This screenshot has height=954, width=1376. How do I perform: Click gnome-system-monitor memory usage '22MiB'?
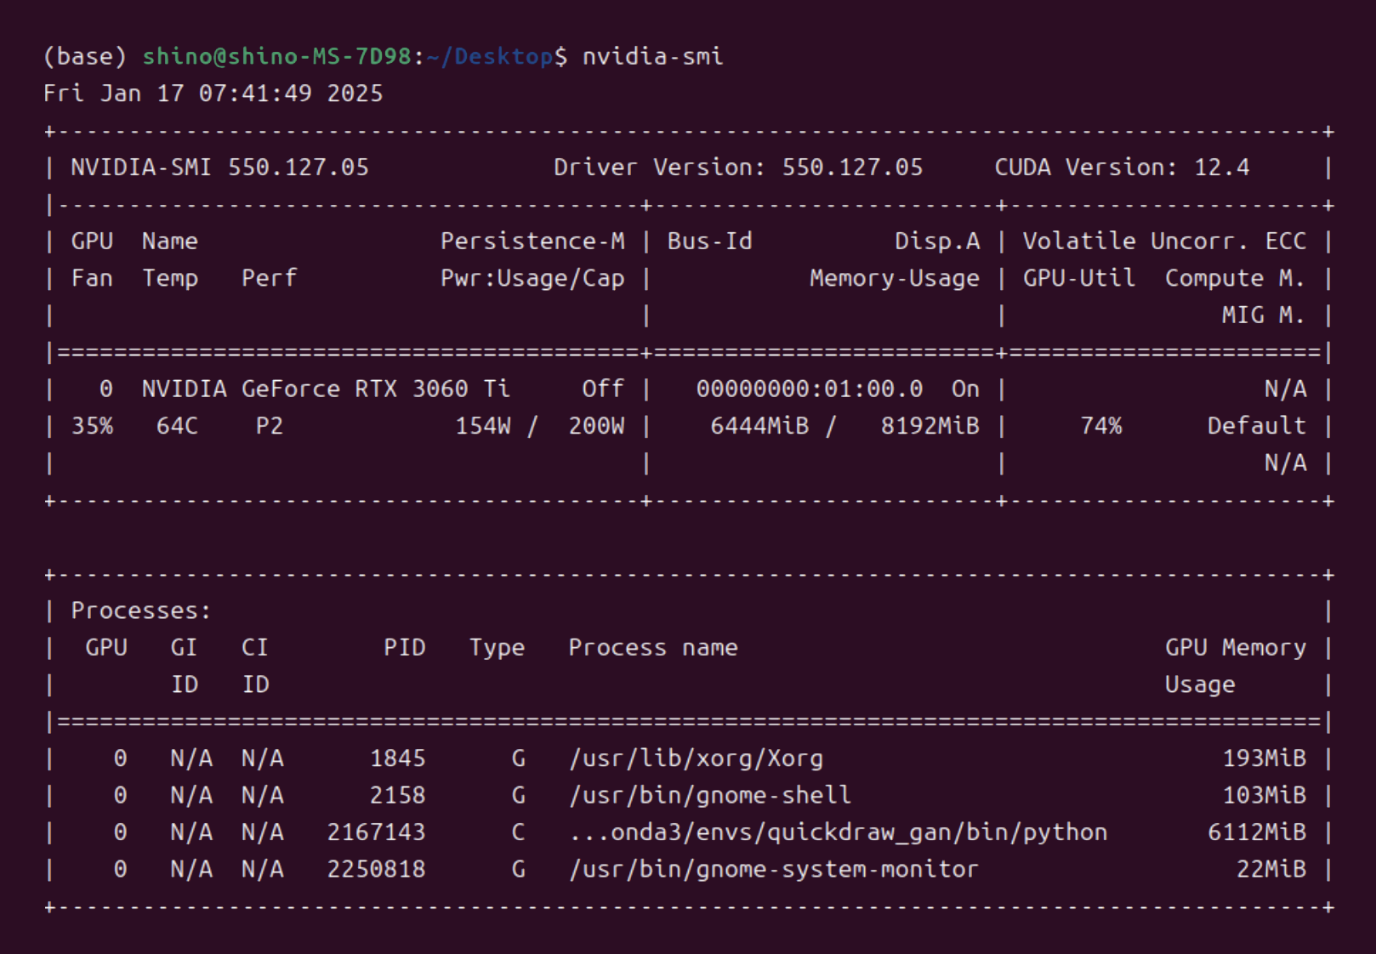click(x=1271, y=869)
